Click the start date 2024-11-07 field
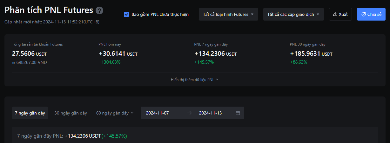 point(157,113)
